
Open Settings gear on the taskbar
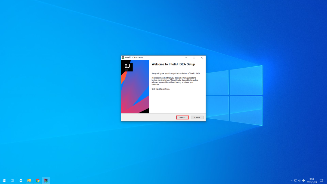(21, 180)
